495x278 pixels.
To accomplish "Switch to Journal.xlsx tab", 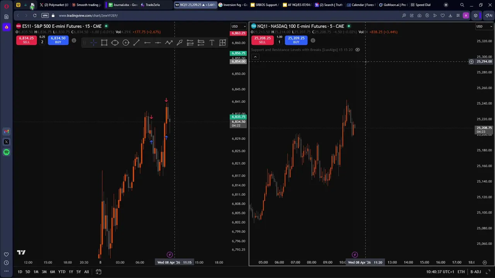I will tap(123, 5).
